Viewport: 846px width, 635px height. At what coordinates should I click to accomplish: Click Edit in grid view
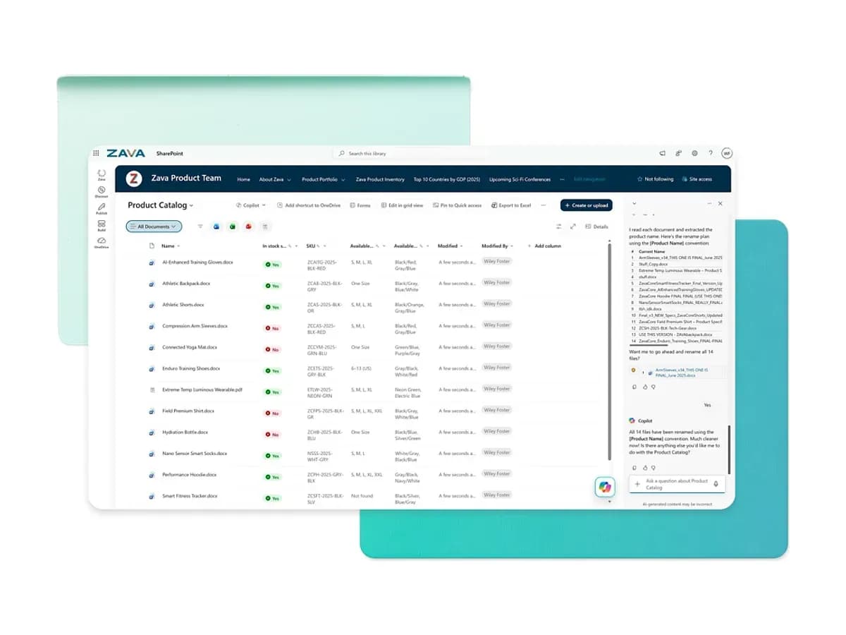[x=402, y=205]
